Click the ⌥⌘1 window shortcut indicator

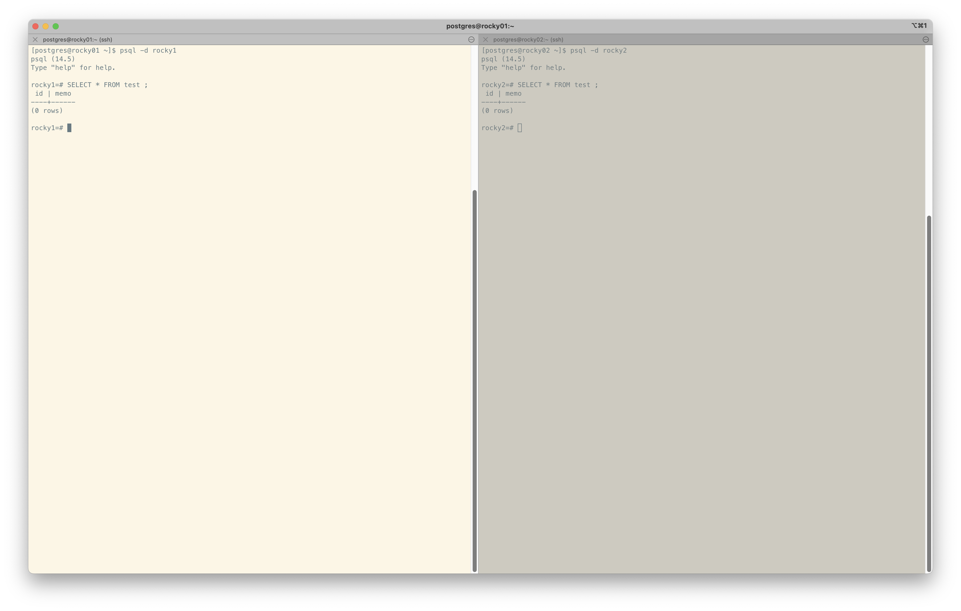pos(919,26)
